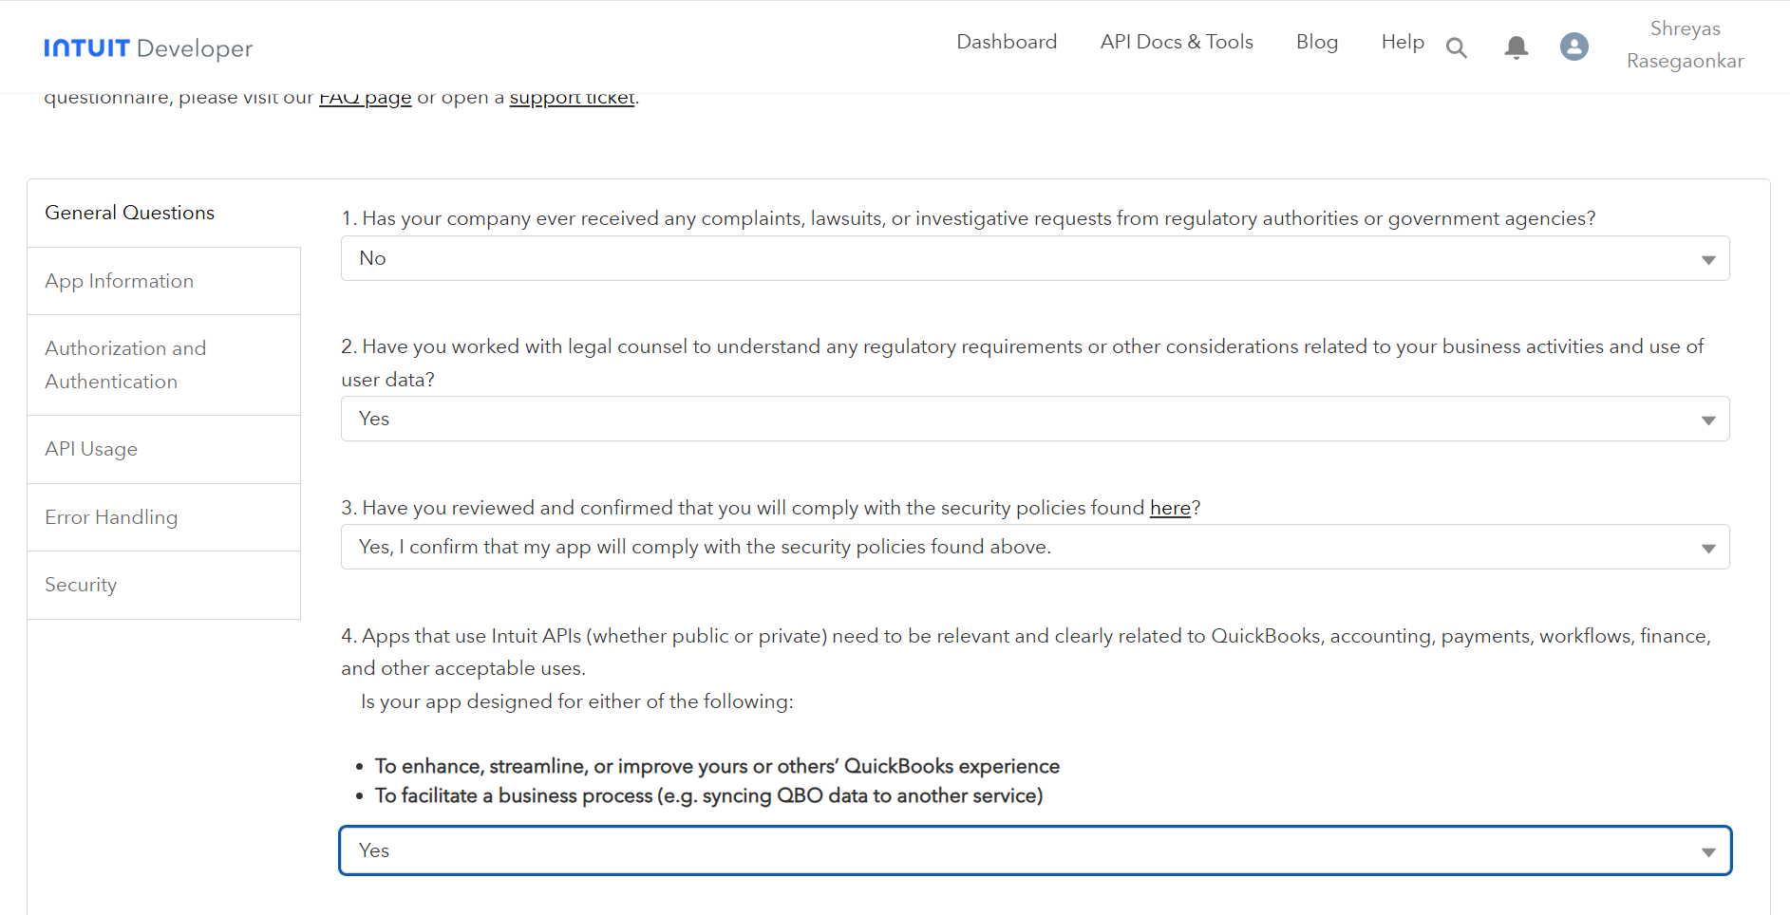Open the search magnifier icon

(x=1456, y=47)
